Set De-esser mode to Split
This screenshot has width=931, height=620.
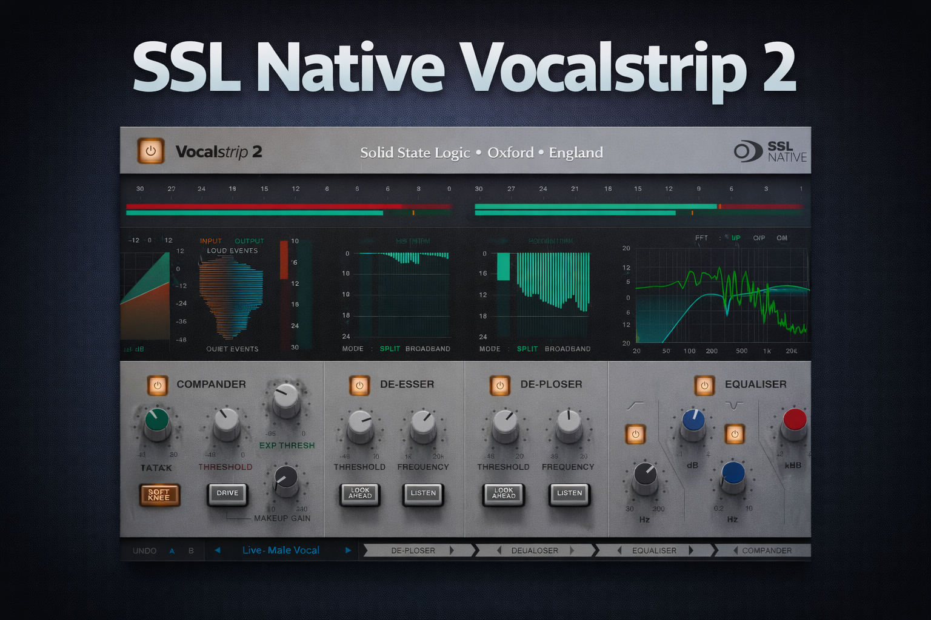(390, 349)
